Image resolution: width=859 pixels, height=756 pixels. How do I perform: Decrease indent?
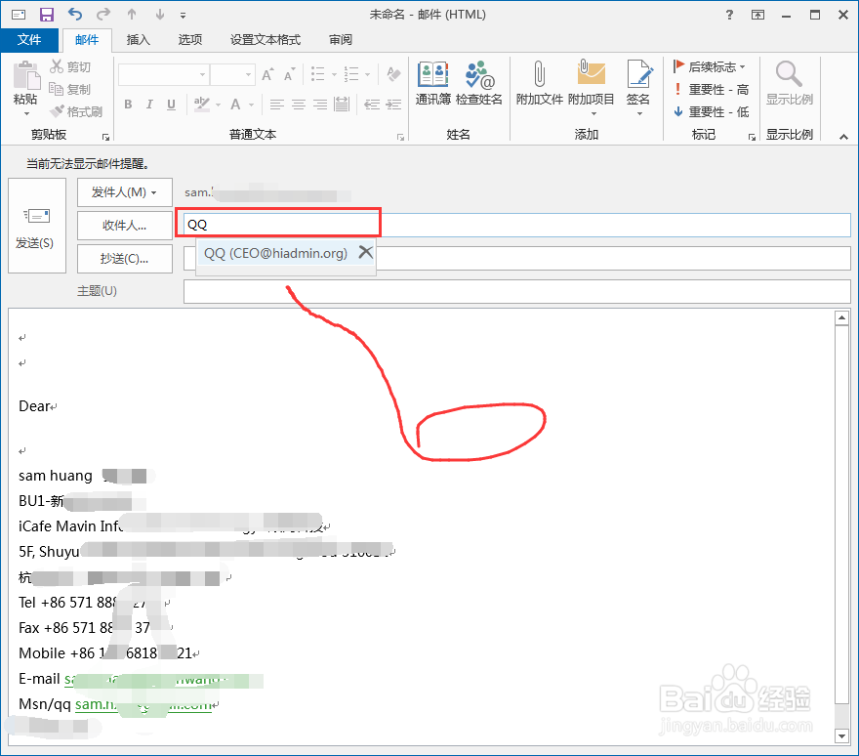click(372, 105)
